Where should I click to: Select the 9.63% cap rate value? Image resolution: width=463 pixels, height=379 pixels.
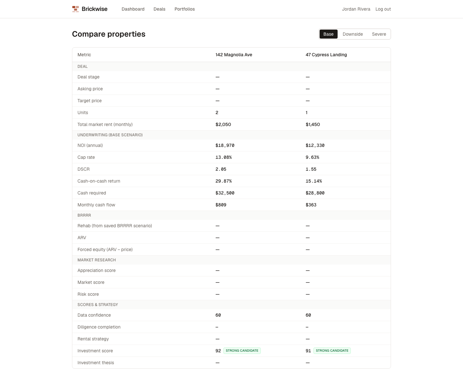coord(313,157)
